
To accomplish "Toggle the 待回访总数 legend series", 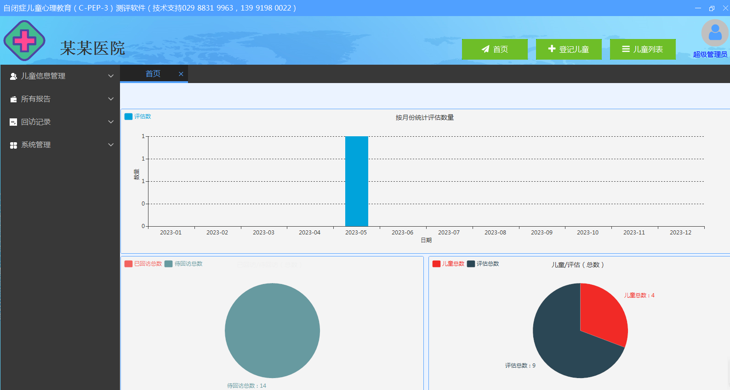I will point(183,264).
